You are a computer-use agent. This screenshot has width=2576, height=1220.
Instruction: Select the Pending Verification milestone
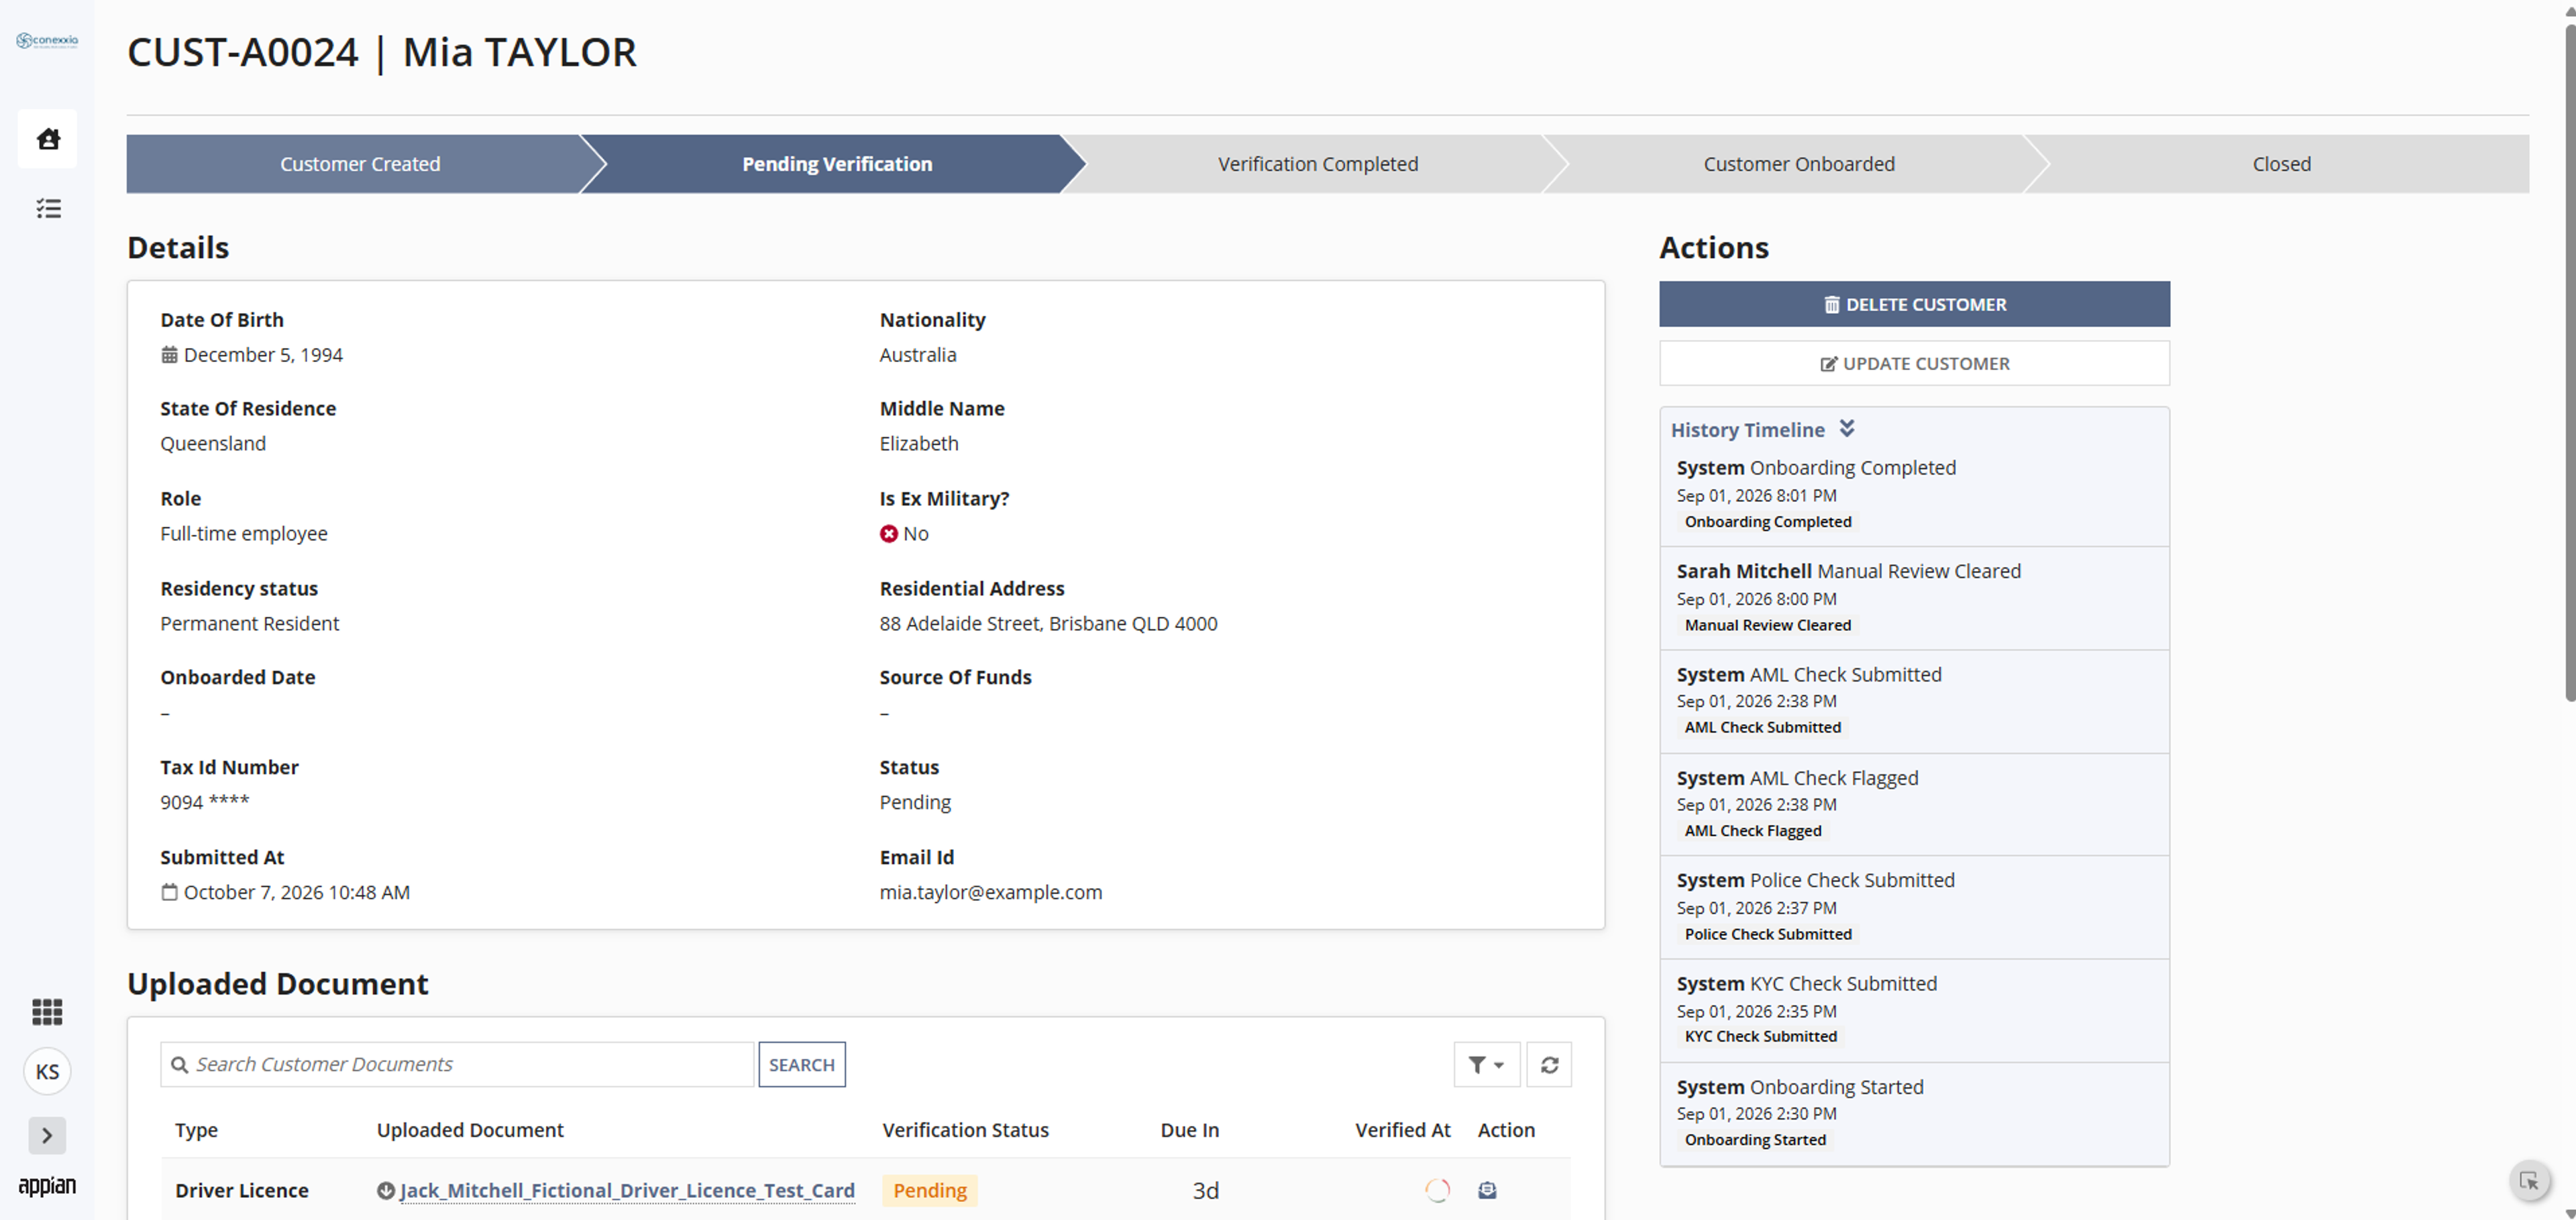(x=836, y=164)
